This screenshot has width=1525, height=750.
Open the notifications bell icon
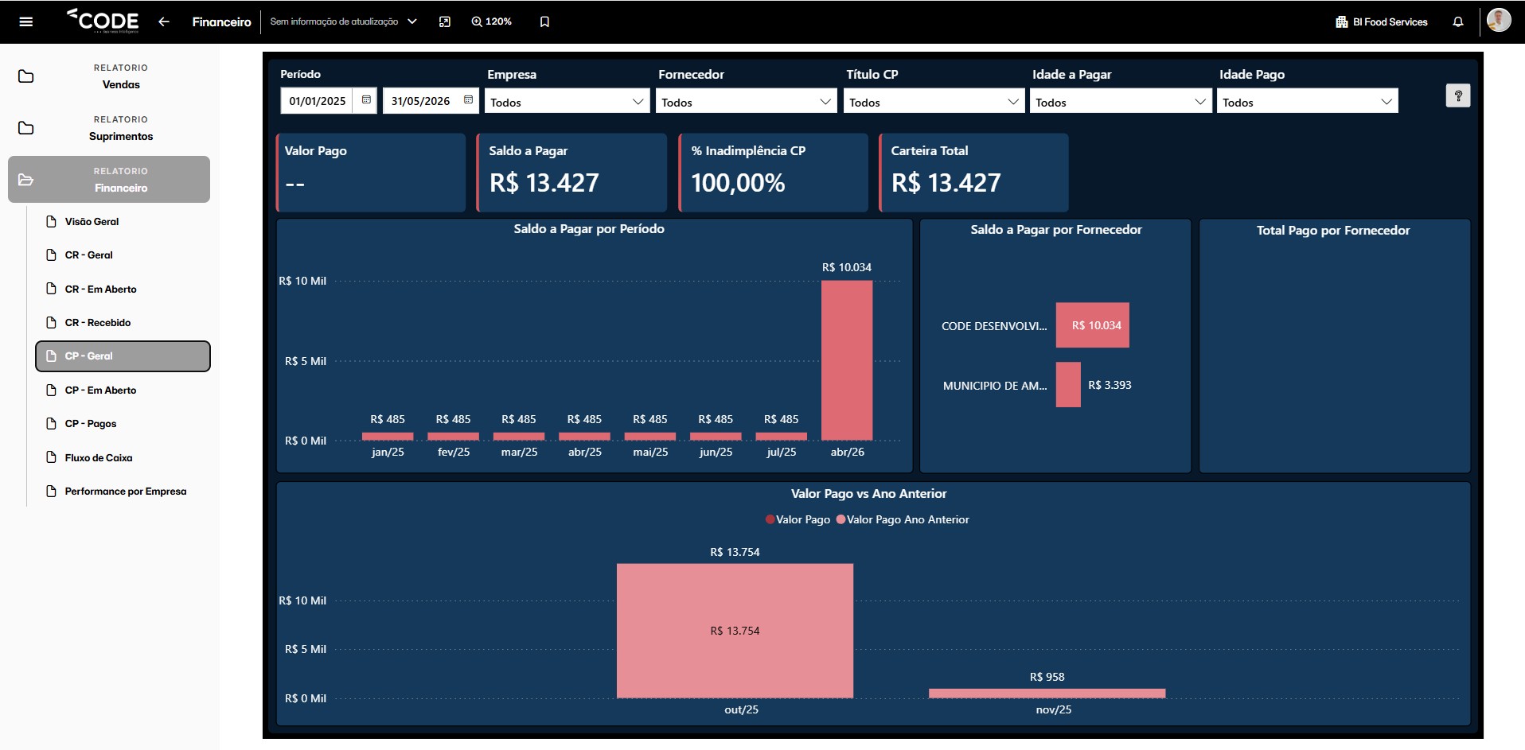click(1458, 21)
